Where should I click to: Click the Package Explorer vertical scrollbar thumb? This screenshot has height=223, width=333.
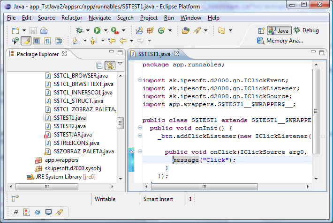click(x=120, y=123)
